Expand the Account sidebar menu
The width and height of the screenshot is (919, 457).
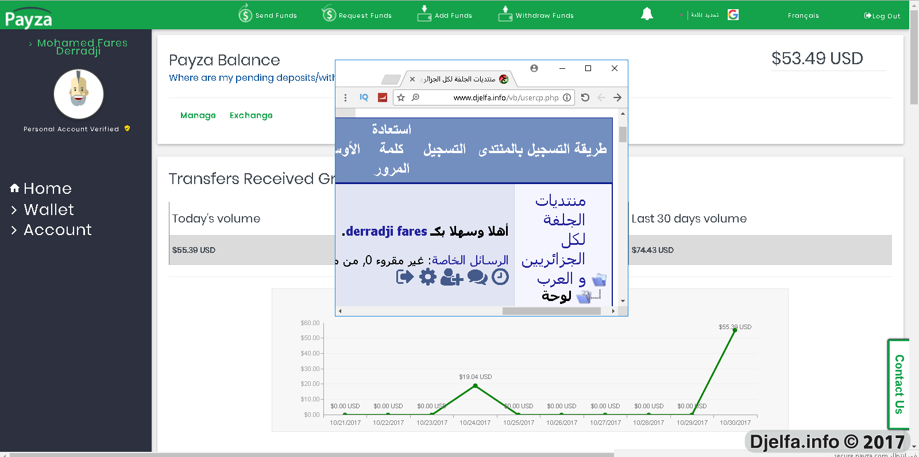[x=51, y=230]
